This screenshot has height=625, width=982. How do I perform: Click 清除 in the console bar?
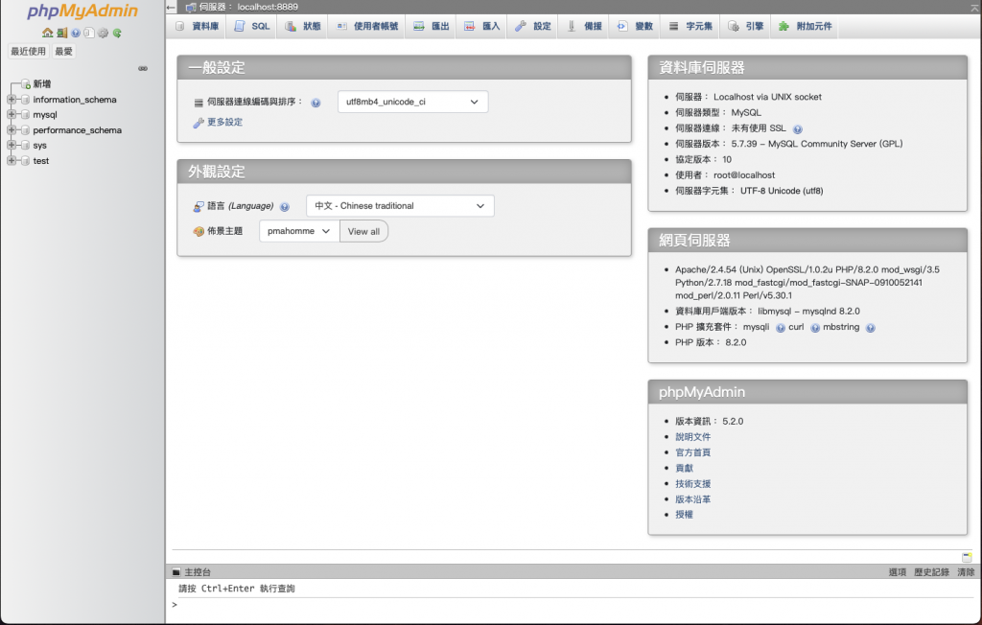966,571
